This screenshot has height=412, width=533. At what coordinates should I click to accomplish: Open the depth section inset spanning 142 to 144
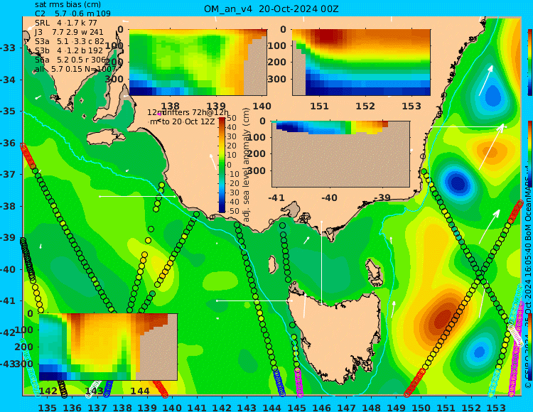coord(108,347)
